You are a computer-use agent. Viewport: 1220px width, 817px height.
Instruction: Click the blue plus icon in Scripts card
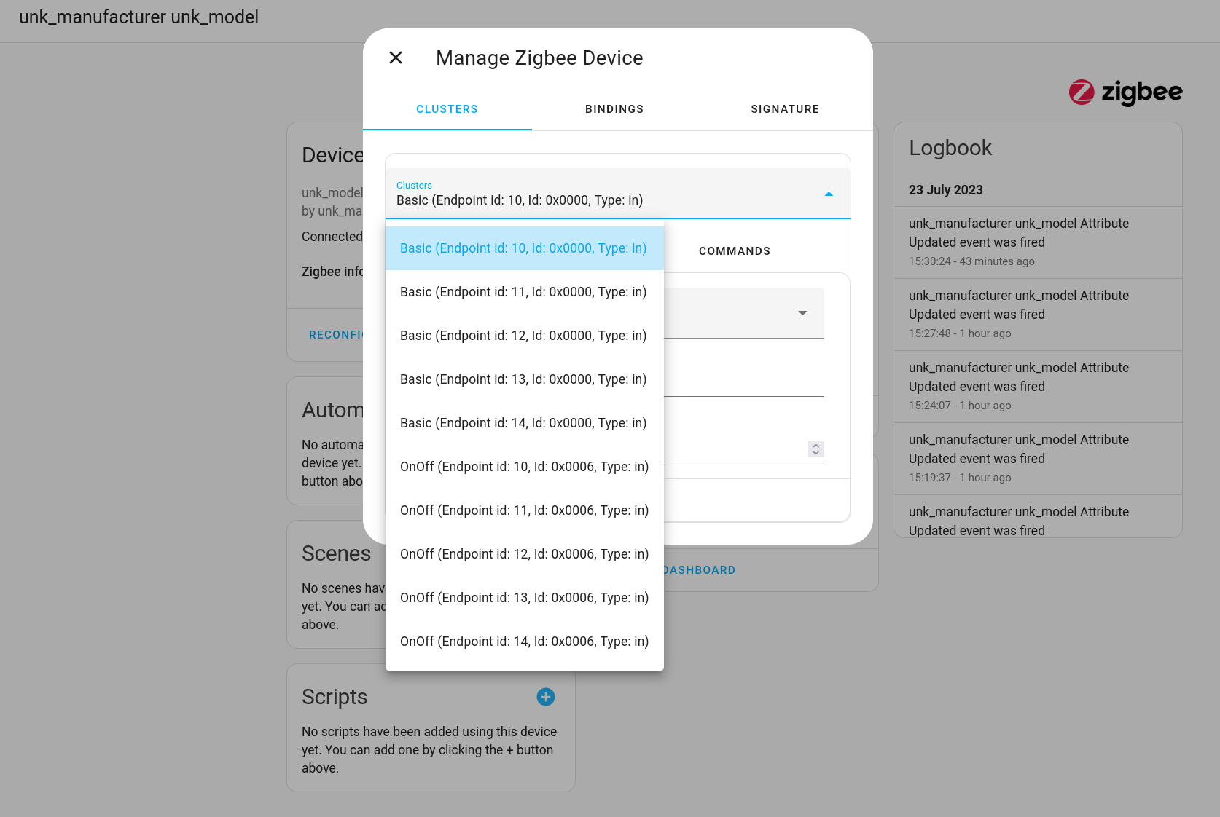point(545,697)
